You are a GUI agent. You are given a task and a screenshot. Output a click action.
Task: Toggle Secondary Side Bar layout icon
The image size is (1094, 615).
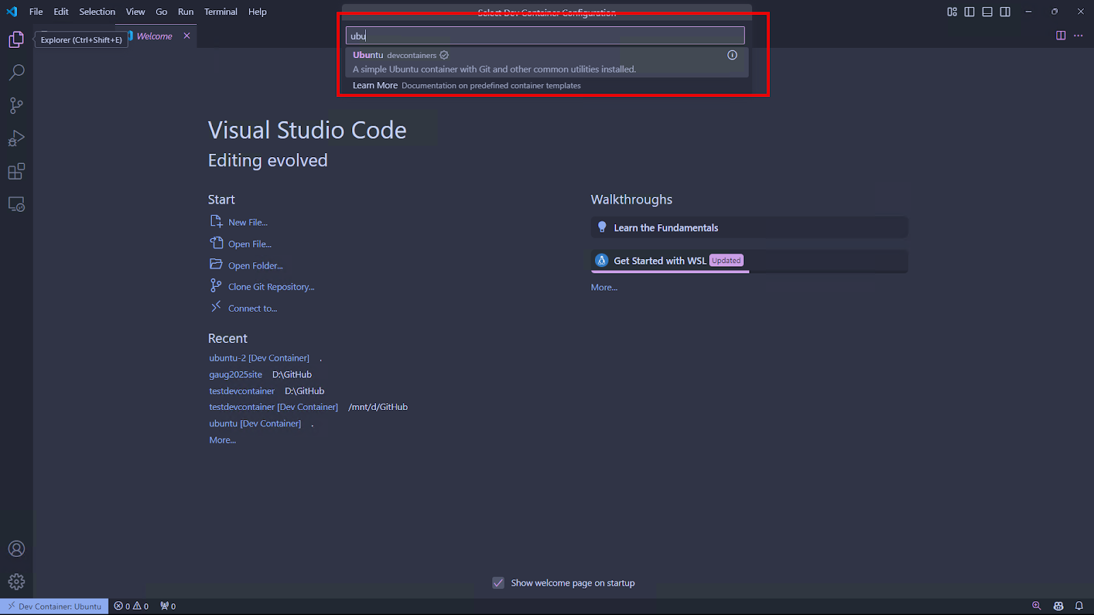[x=1005, y=12]
